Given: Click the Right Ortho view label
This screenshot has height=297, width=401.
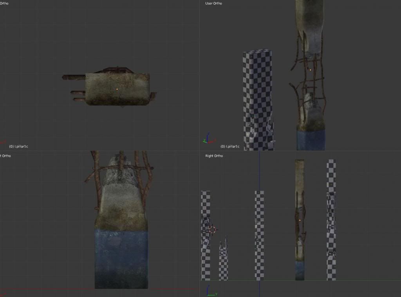Looking at the screenshot, I should click(214, 156).
